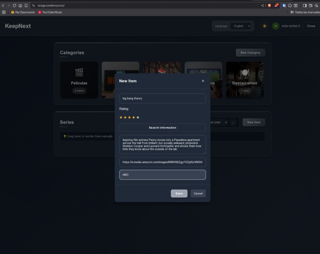Image resolution: width=320 pixels, height=254 pixels.
Task: Bookmark this page with the bookmark icon
Action: point(26,5)
